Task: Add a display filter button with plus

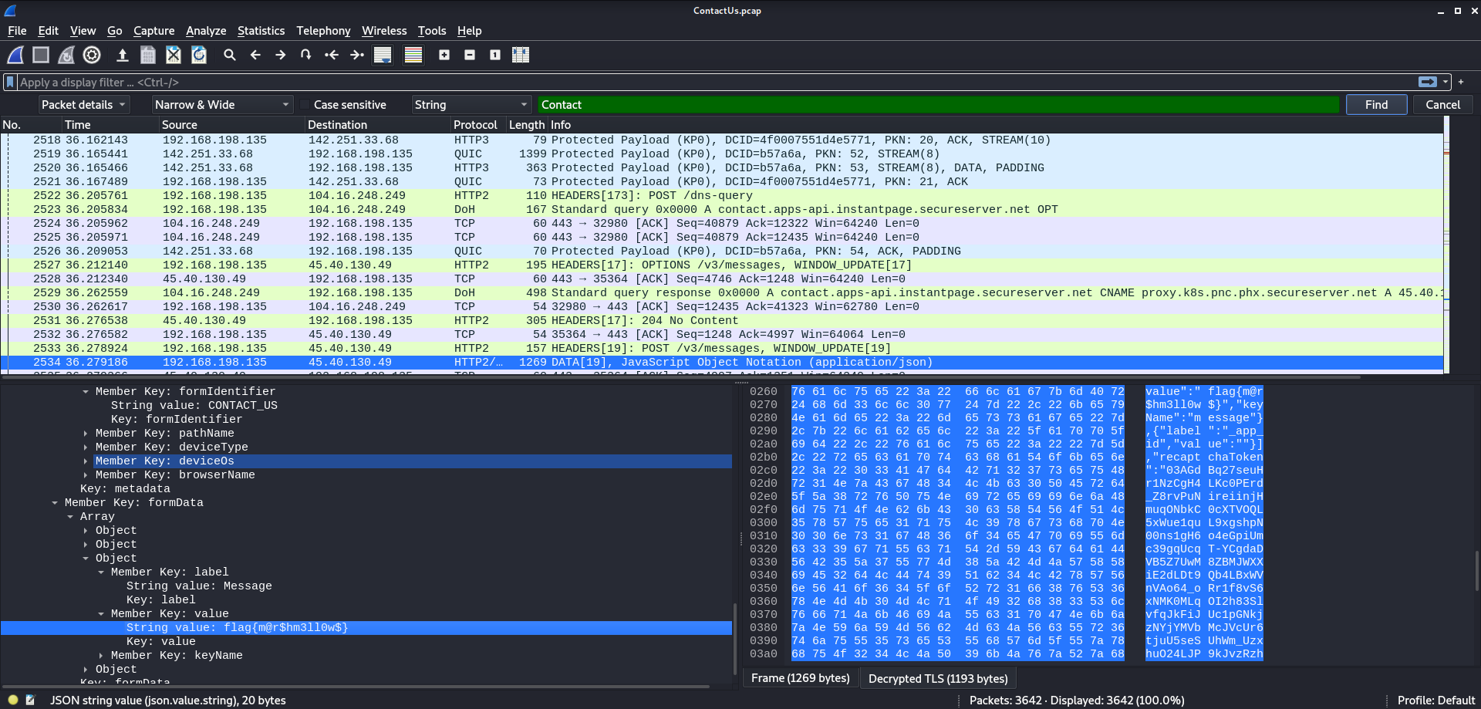Action: point(1461,82)
